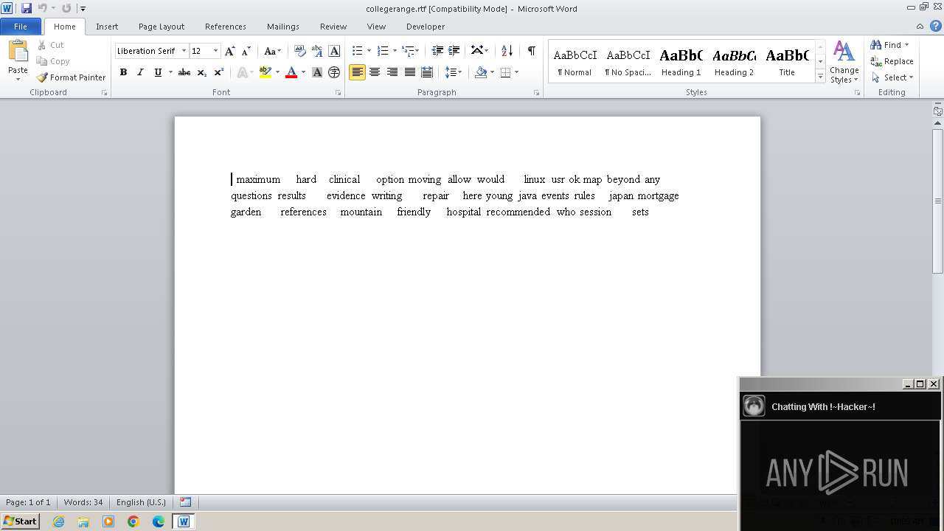Toggle Distributed alignment
The image size is (944, 531).
(426, 72)
